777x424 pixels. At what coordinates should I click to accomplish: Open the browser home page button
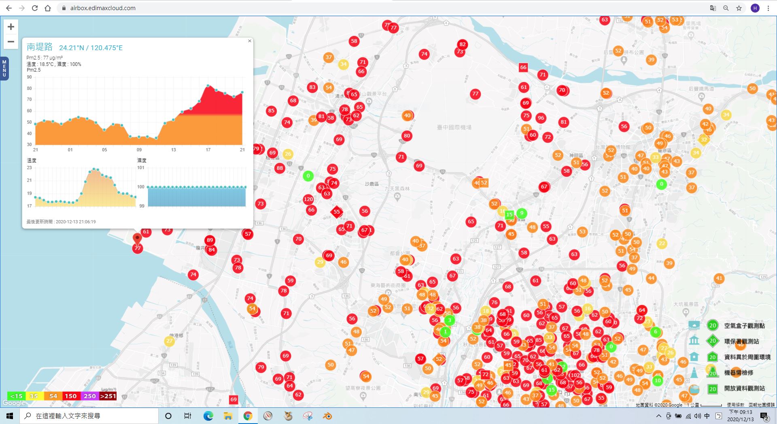[48, 8]
